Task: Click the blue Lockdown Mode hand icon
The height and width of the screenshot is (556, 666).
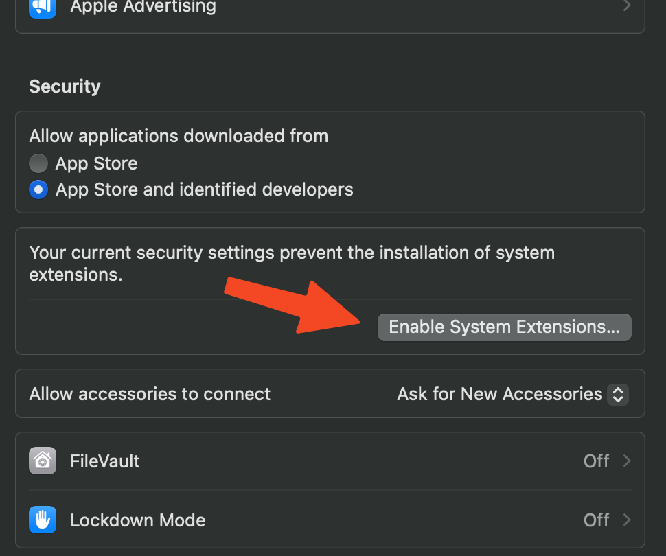Action: [x=43, y=520]
